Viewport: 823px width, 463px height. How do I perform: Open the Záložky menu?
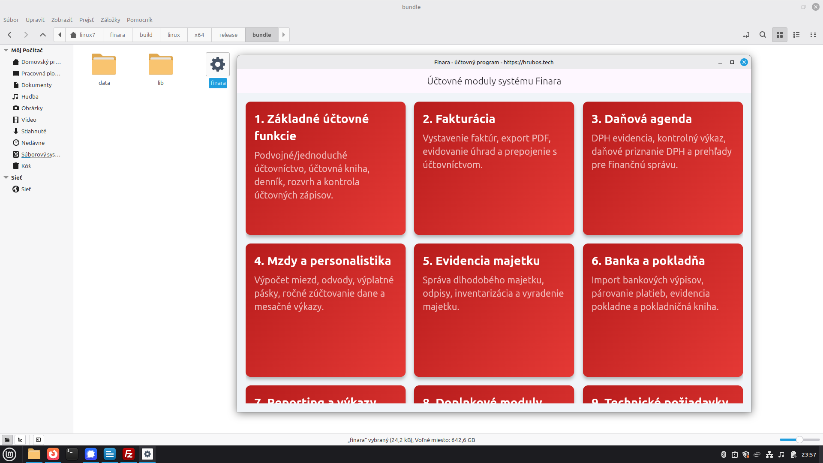pos(110,20)
